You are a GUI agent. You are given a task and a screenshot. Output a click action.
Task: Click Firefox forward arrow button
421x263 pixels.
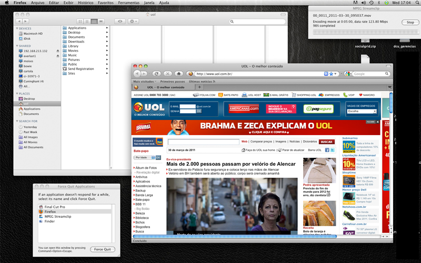click(x=144, y=74)
